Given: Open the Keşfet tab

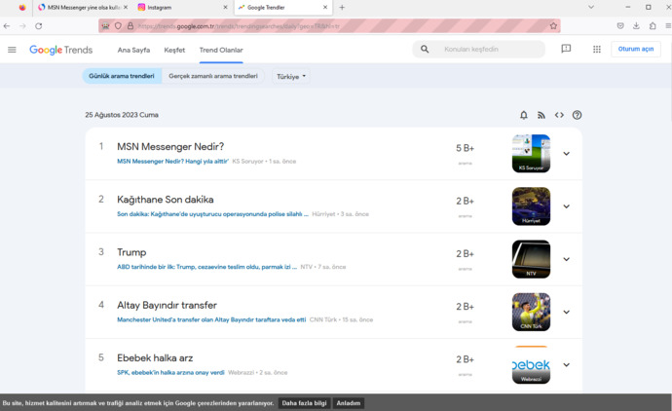Looking at the screenshot, I should coord(174,50).
